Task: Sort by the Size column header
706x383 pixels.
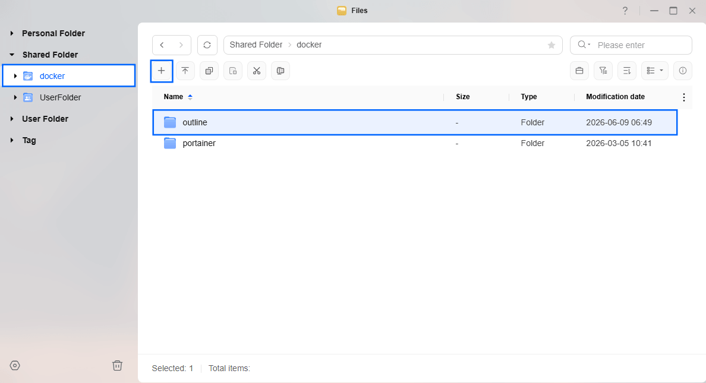Action: (x=463, y=97)
